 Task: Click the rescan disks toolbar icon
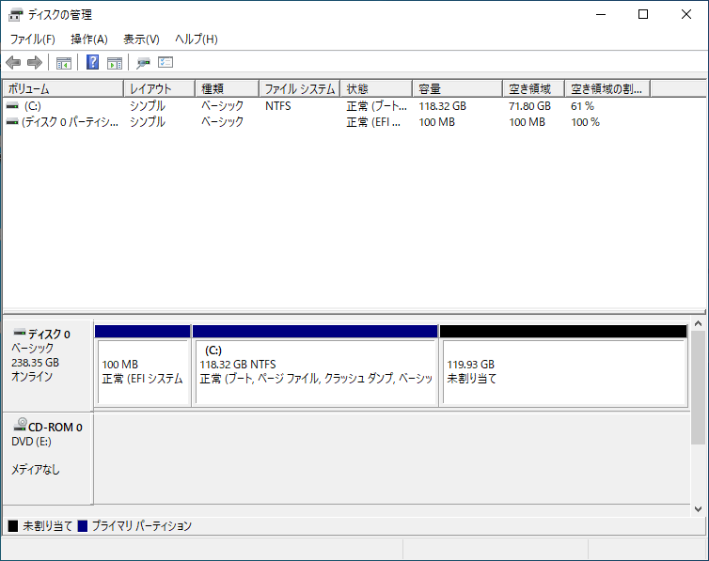pyautogui.click(x=144, y=63)
